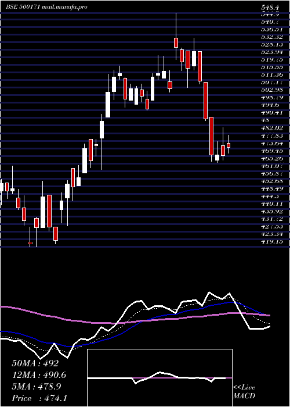Image resolution: width=290 pixels, height=407 pixels.
Task: Click the 502.98 price axis label
Action: [271, 90]
